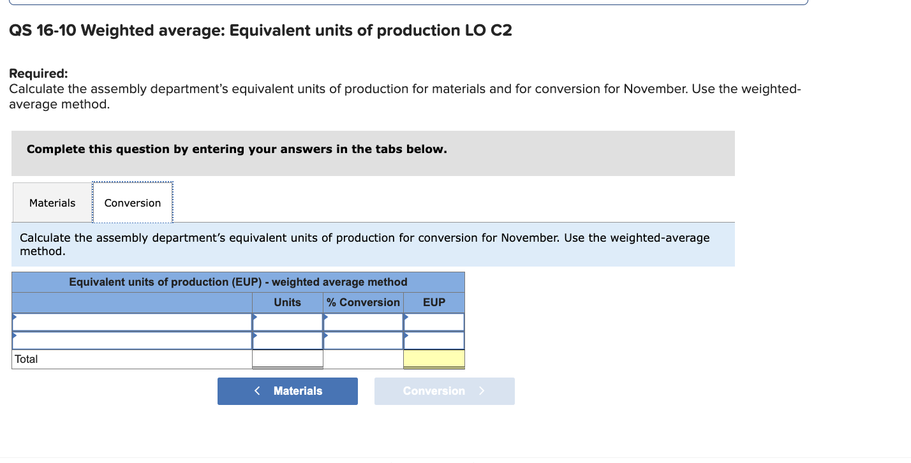Select the yellow Total EUP cell

(x=433, y=358)
